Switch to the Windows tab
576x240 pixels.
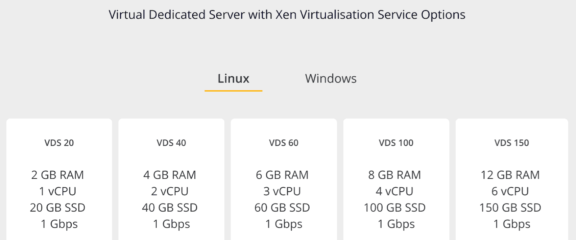331,79
